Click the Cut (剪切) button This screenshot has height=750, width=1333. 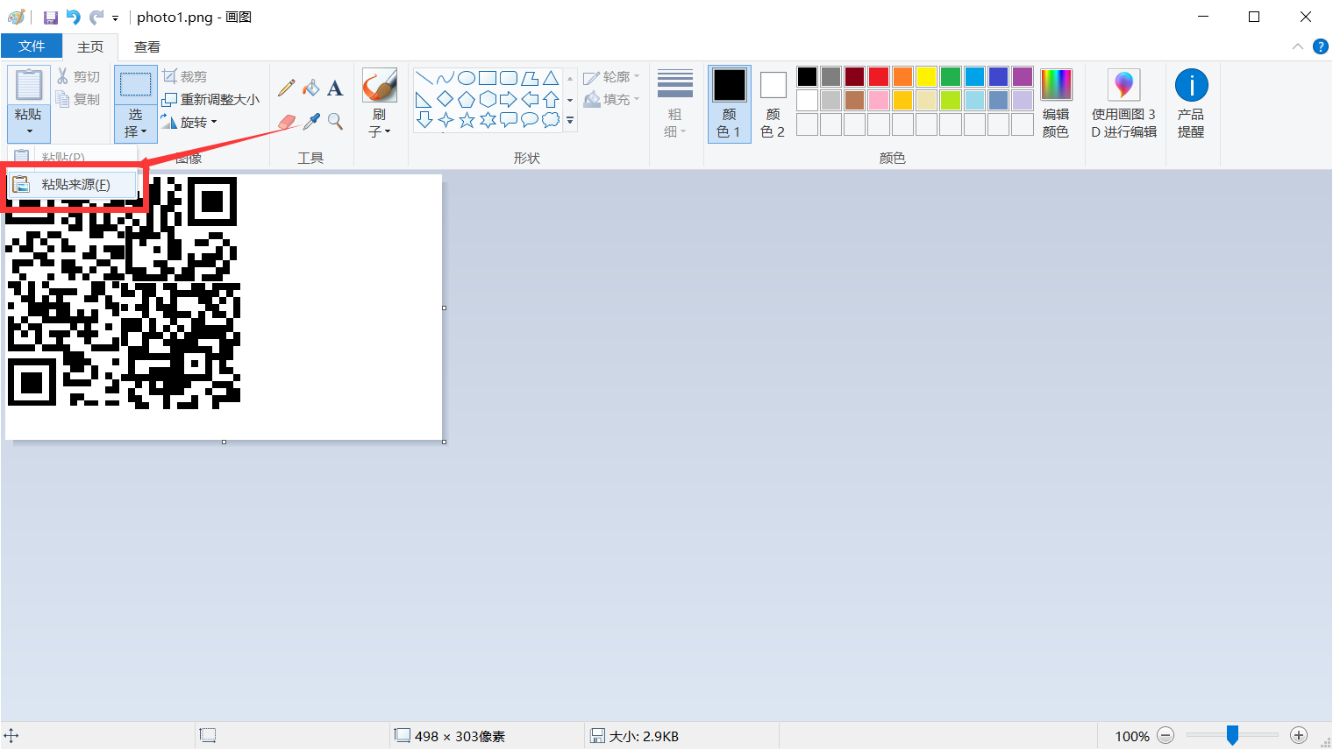point(78,76)
